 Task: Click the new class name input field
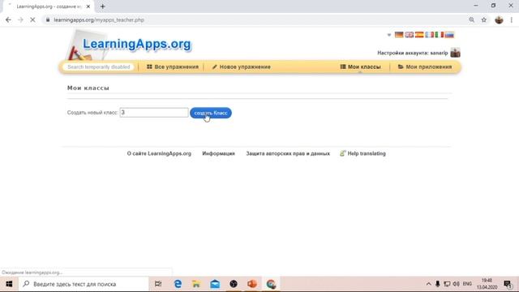pyautogui.click(x=154, y=113)
